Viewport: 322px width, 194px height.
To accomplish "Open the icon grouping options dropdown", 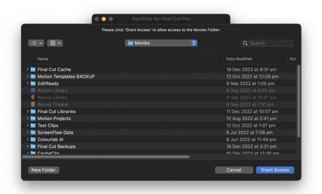I will click(x=55, y=43).
